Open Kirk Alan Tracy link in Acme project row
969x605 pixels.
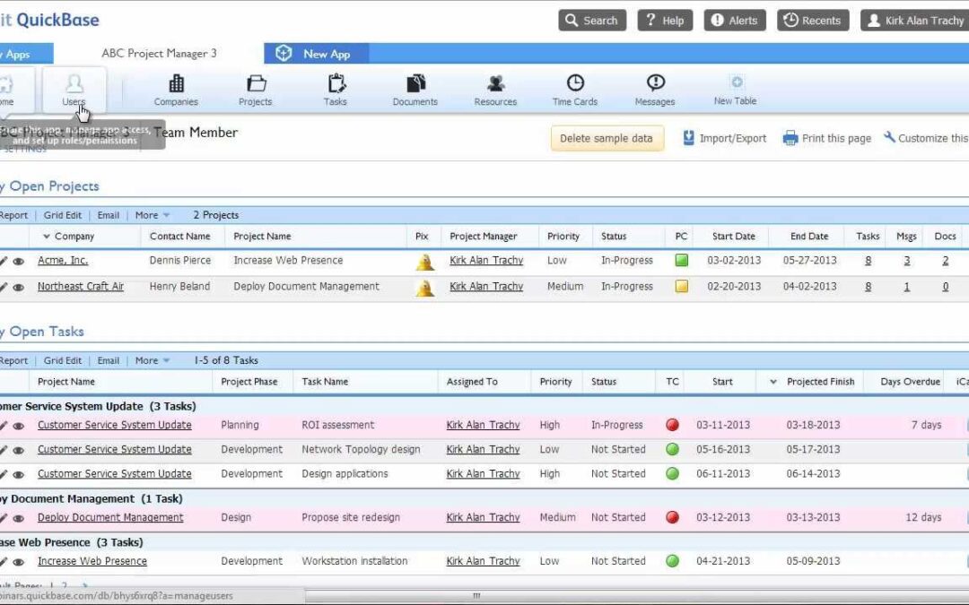coord(486,261)
